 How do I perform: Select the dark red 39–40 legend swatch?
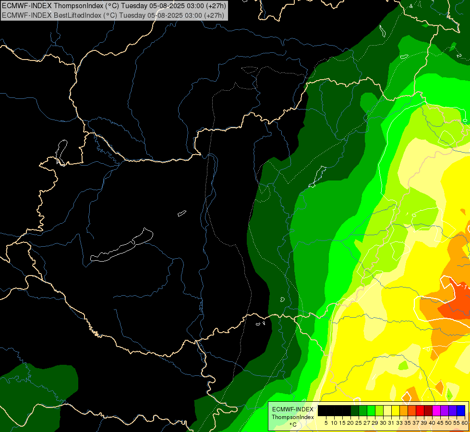click(428, 411)
